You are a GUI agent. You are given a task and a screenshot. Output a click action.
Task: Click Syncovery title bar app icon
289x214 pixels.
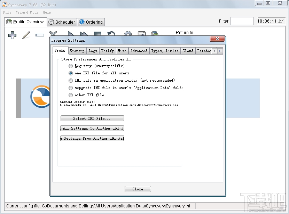[x=5, y=5]
